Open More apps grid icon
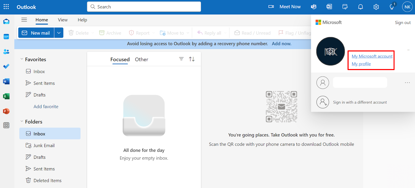Image resolution: width=415 pixels, height=188 pixels. coord(6,125)
